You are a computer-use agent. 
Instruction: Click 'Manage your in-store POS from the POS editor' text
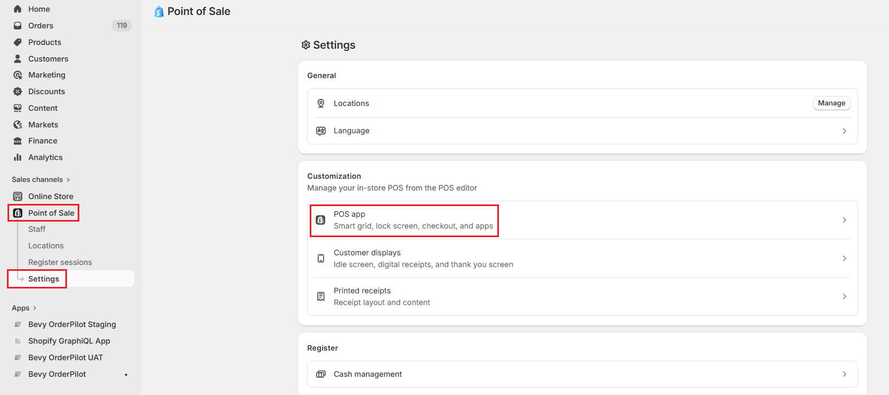click(x=392, y=188)
